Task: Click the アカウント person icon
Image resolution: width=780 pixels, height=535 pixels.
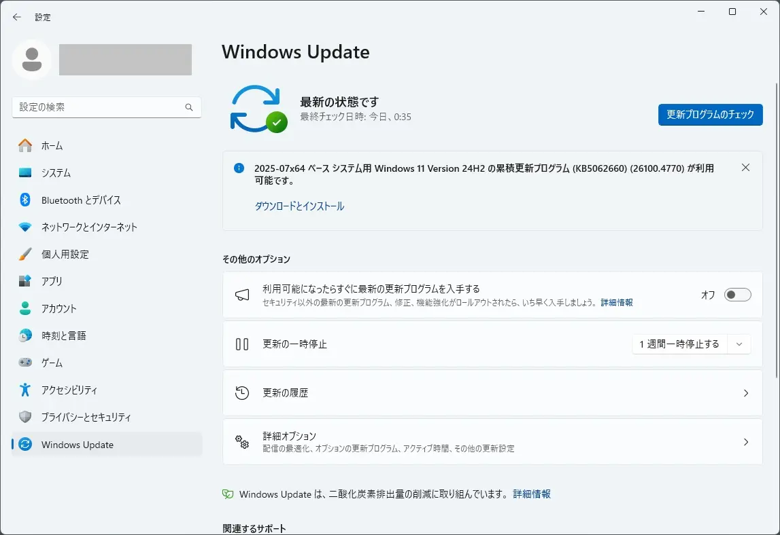Action: [x=25, y=308]
